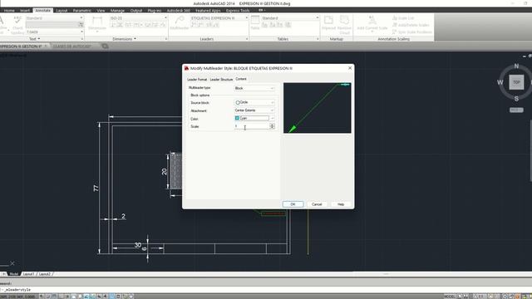Open the Parametric ribbon tab

[81, 11]
